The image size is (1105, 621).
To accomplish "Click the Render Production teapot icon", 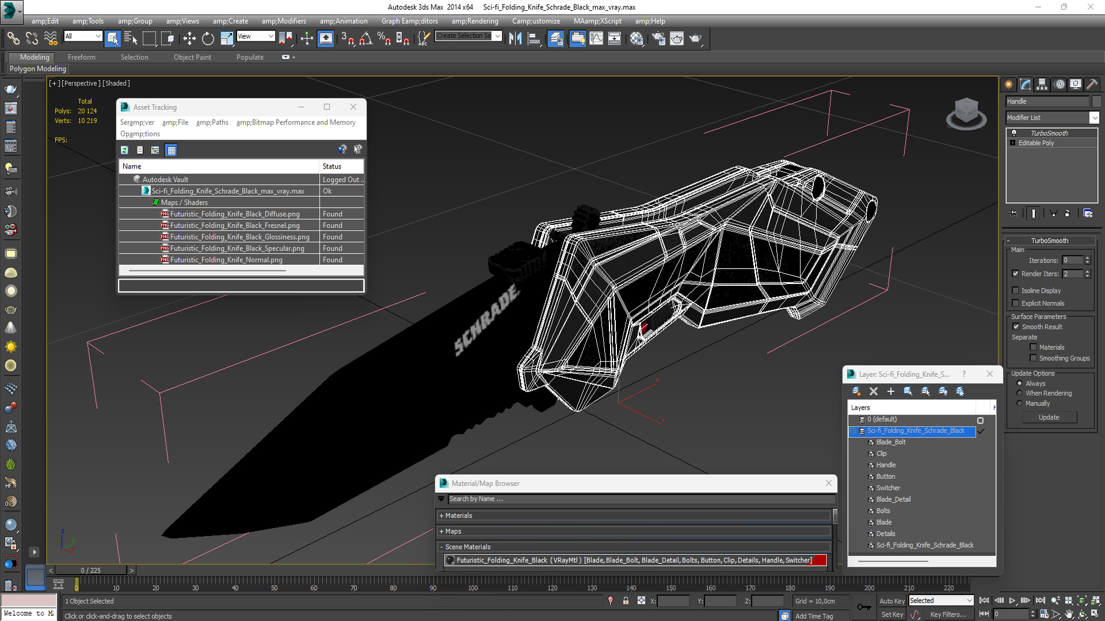I will pyautogui.click(x=695, y=39).
